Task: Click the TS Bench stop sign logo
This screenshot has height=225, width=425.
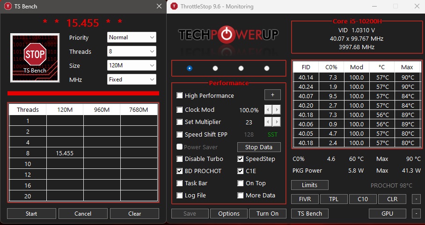Action: 35,58
